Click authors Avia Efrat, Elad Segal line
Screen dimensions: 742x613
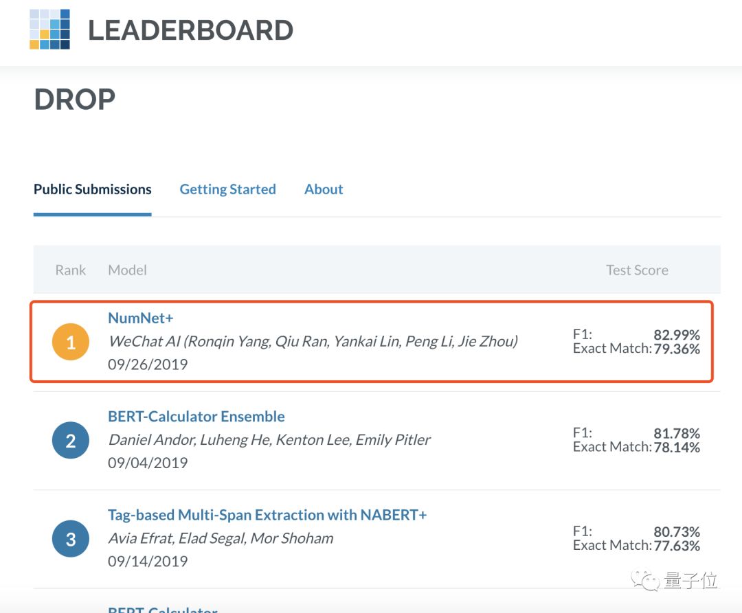(x=221, y=538)
